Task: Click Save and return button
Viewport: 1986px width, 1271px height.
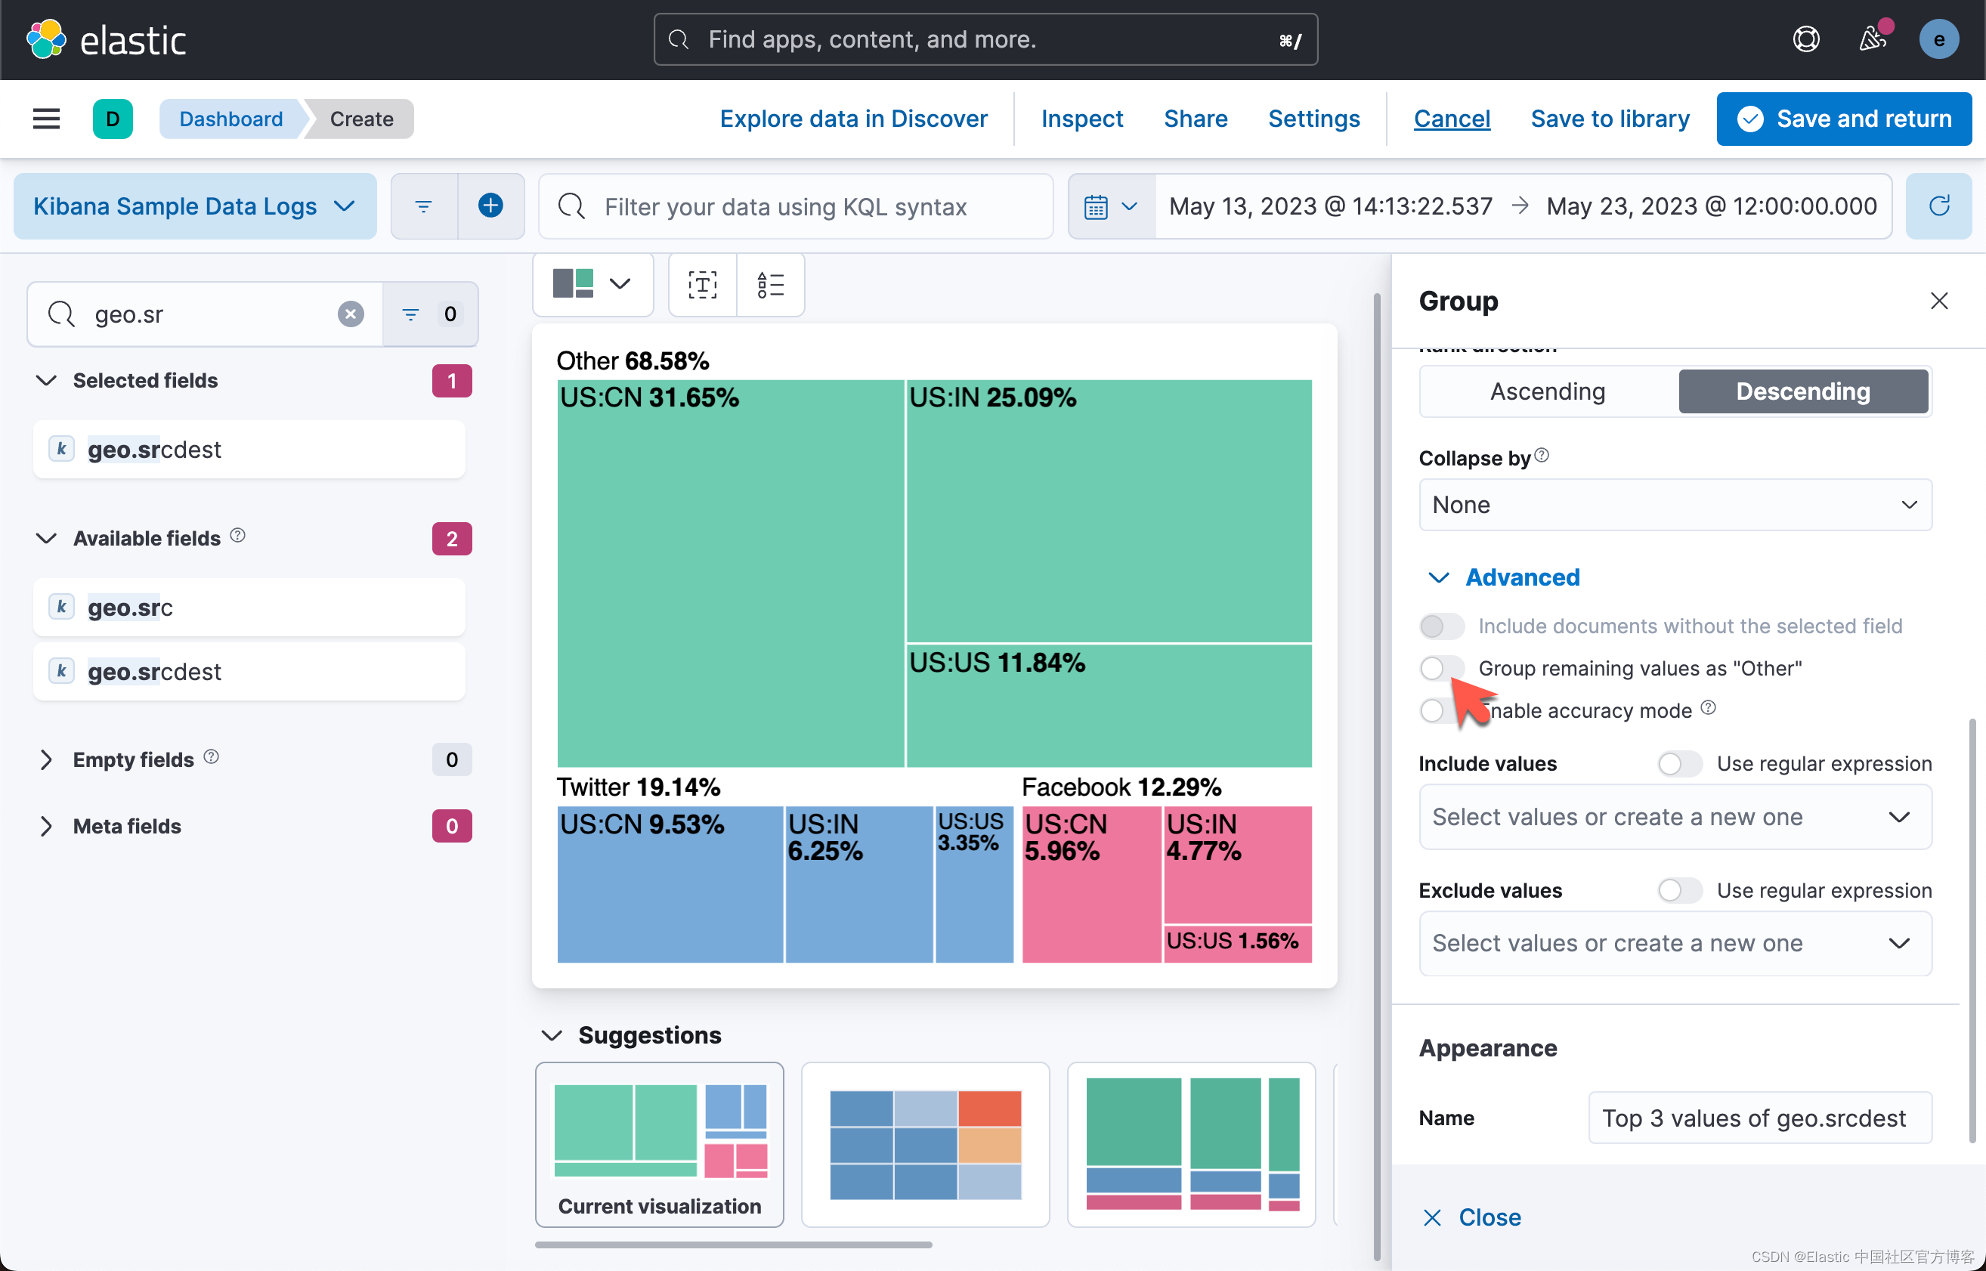Action: tap(1844, 119)
